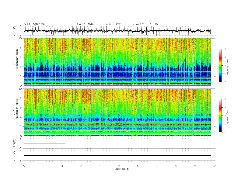Screen dimensions: 241x186
Task: Click the "-3" label on ch.1 color bar
Action: coord(224,49)
